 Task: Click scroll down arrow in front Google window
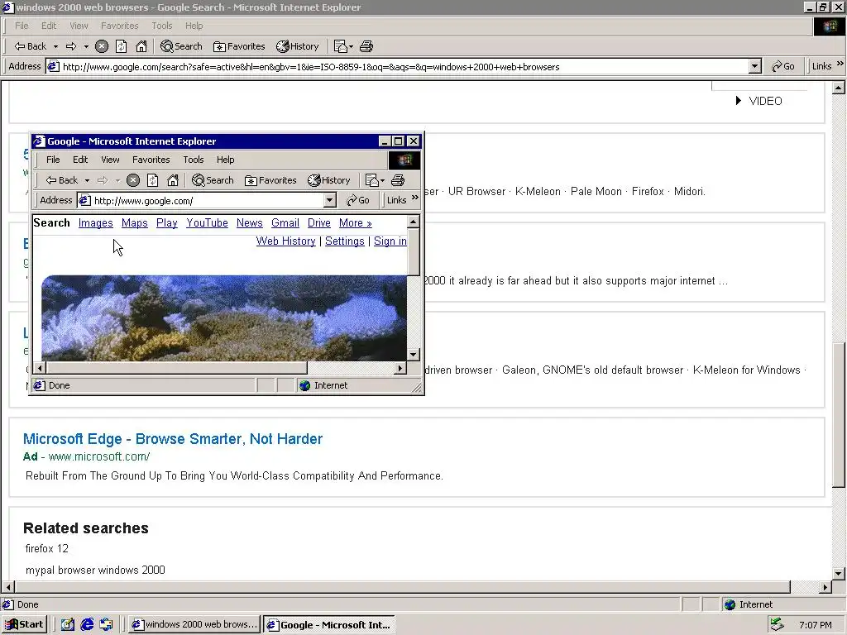coord(414,355)
